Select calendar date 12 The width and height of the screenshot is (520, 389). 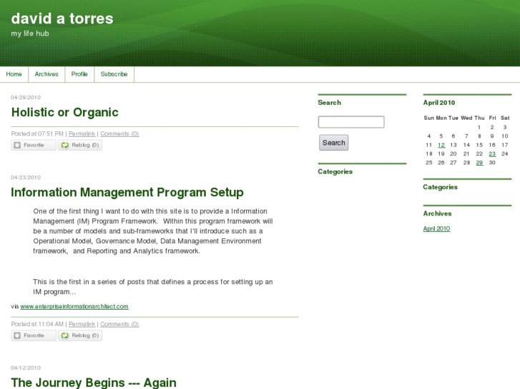click(x=441, y=145)
